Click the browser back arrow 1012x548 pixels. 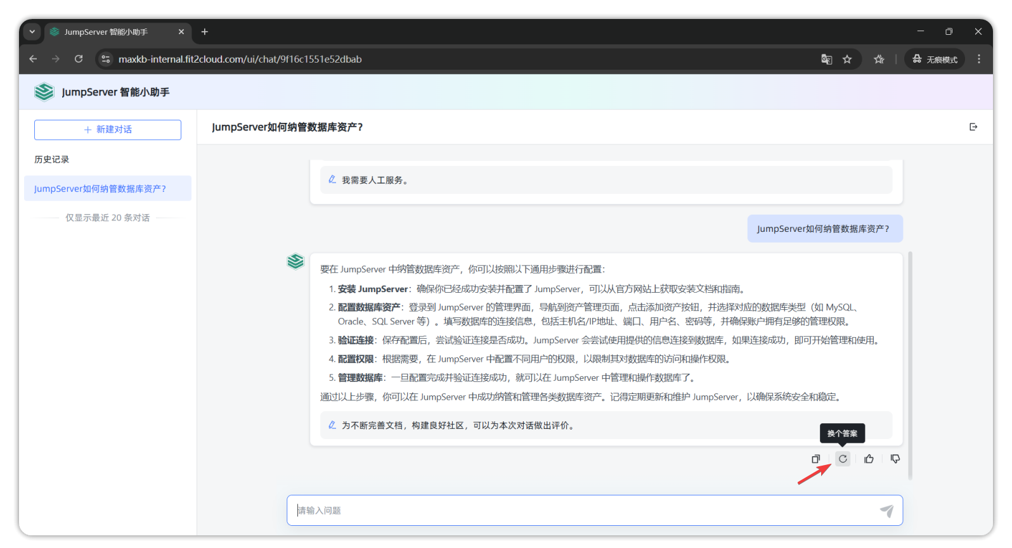coord(33,59)
